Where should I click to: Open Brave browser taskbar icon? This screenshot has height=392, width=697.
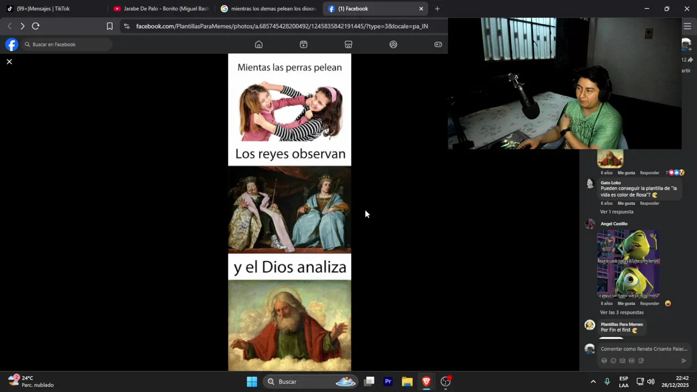[x=426, y=382]
